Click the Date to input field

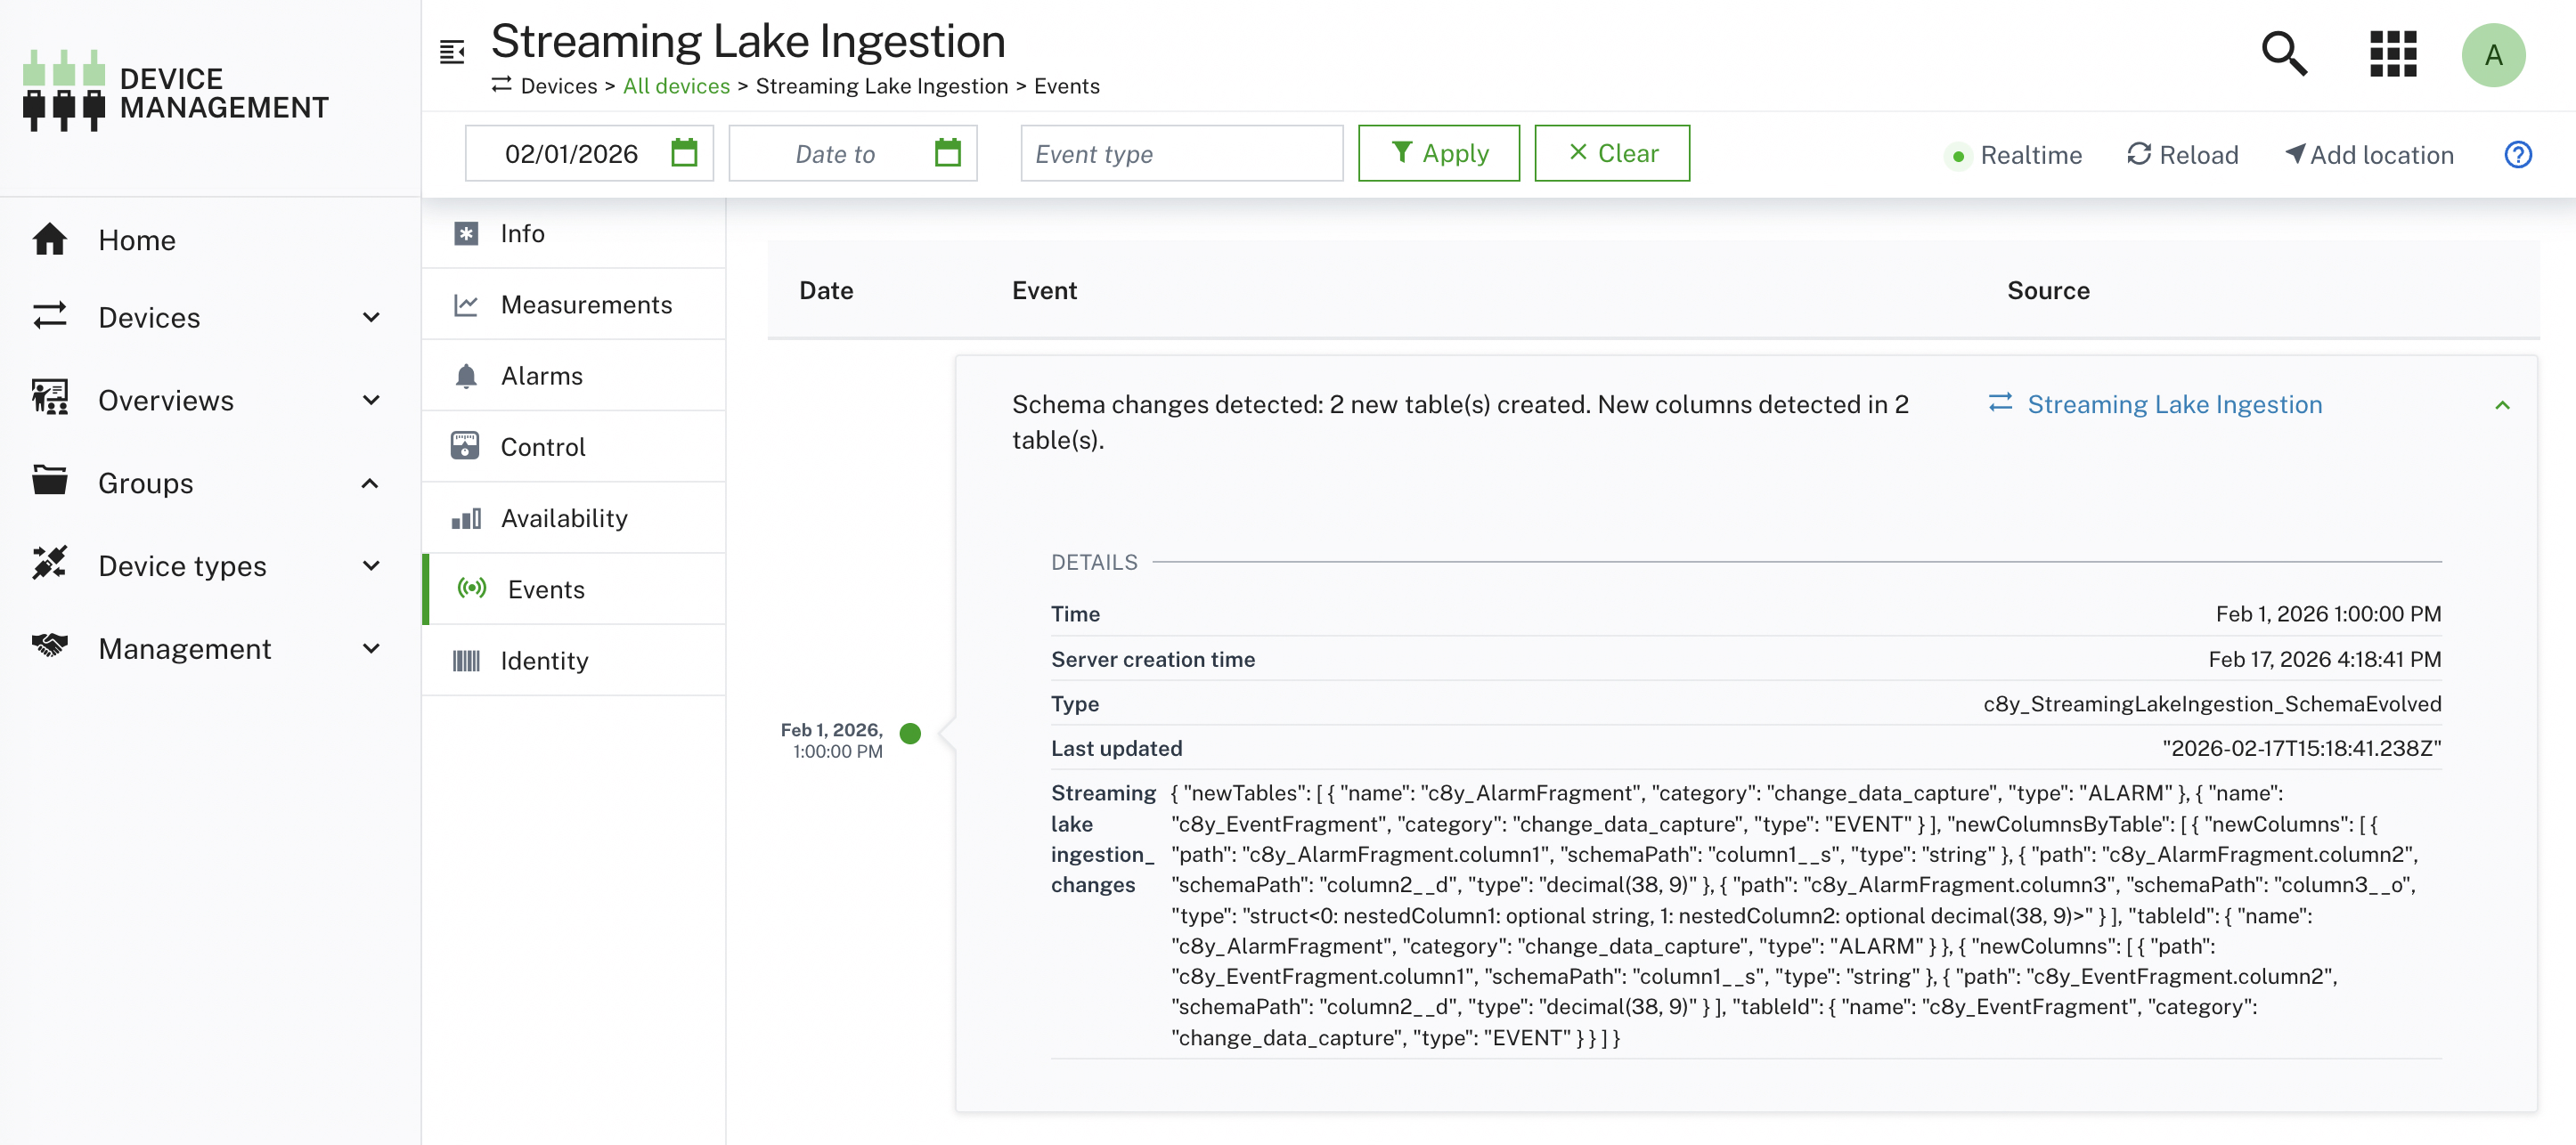click(x=852, y=153)
